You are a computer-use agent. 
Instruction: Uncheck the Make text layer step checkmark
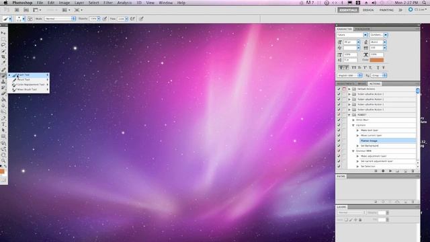[339, 130]
